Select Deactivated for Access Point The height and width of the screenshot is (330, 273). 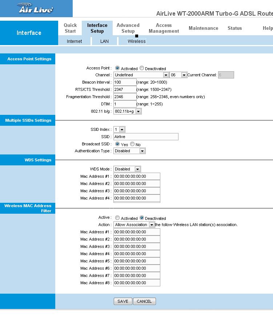pos(142,68)
